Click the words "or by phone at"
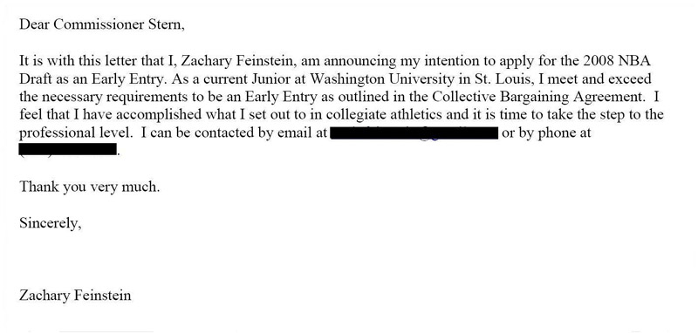The width and height of the screenshot is (698, 333). point(546,133)
